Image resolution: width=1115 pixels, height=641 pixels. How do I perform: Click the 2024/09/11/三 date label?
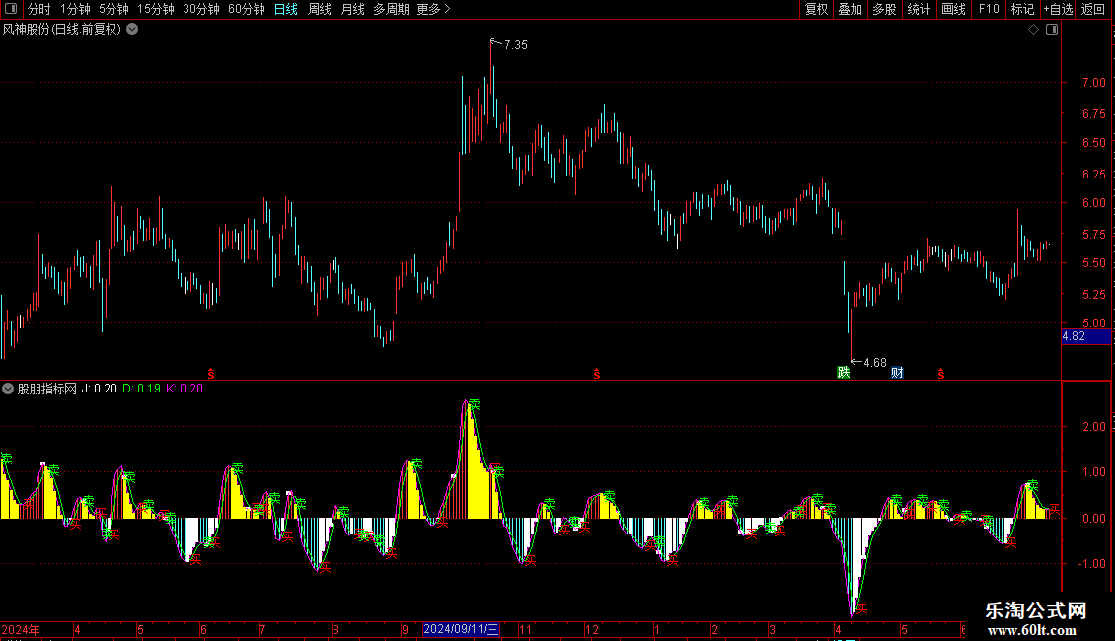point(461,629)
